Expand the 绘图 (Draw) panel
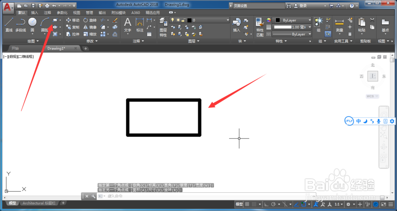 pyautogui.click(x=33, y=41)
